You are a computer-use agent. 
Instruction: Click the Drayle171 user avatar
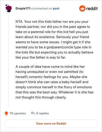(8, 8)
